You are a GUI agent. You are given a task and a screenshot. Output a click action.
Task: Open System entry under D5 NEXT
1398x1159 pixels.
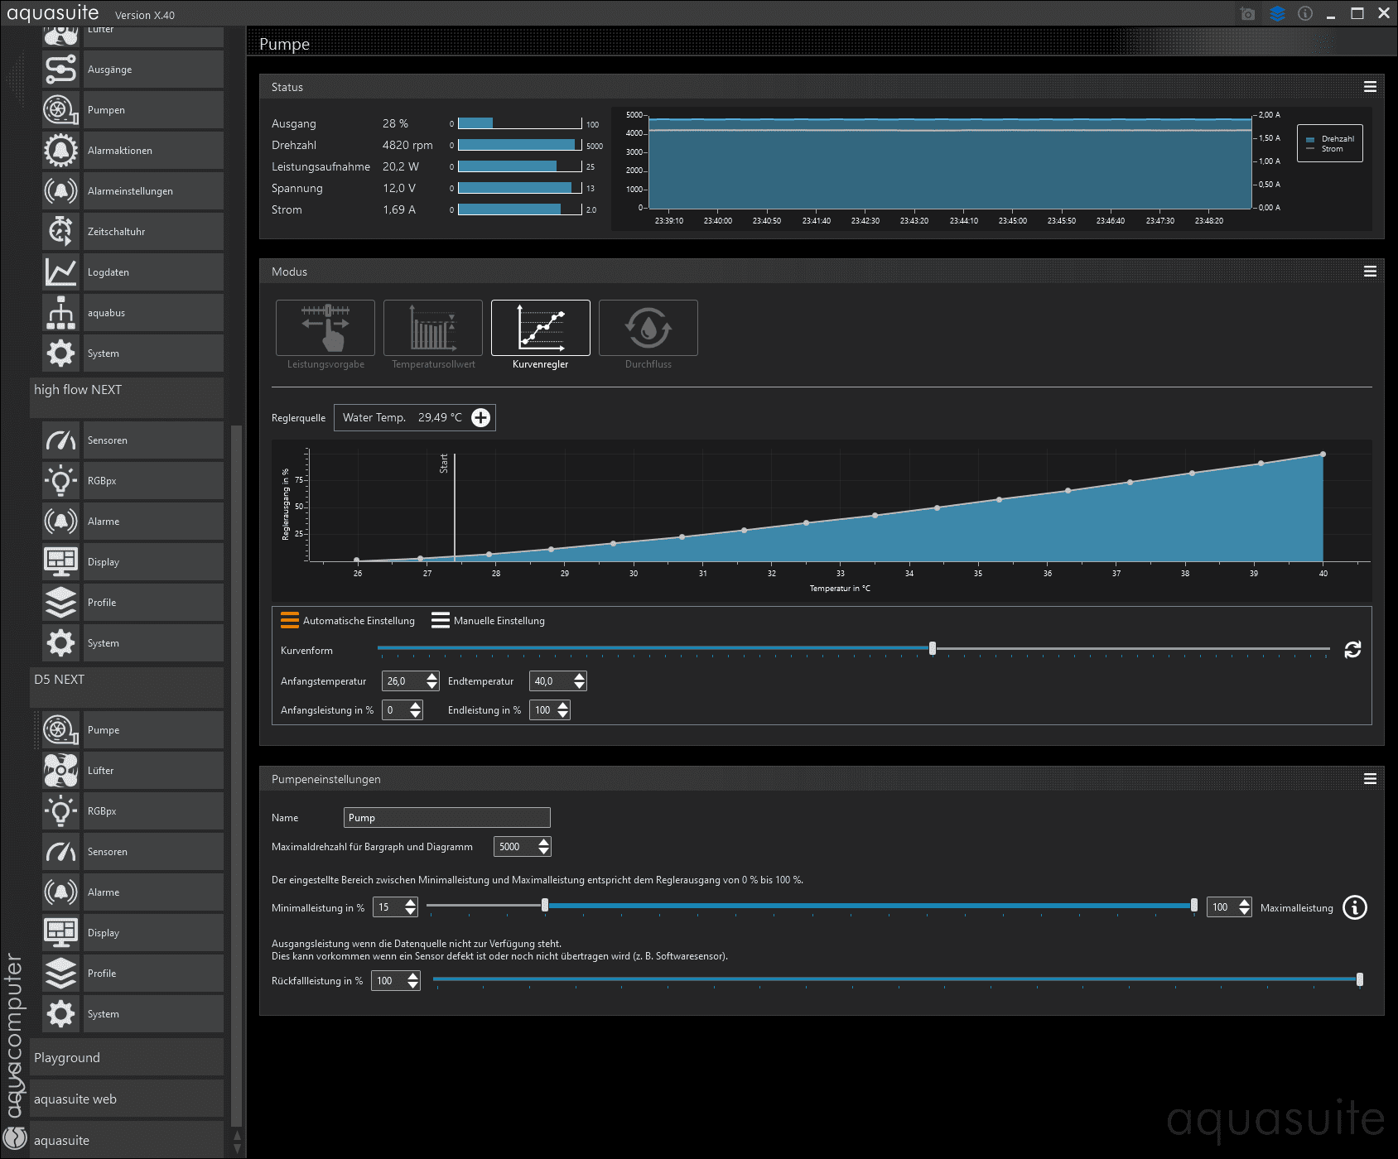[x=133, y=1014]
